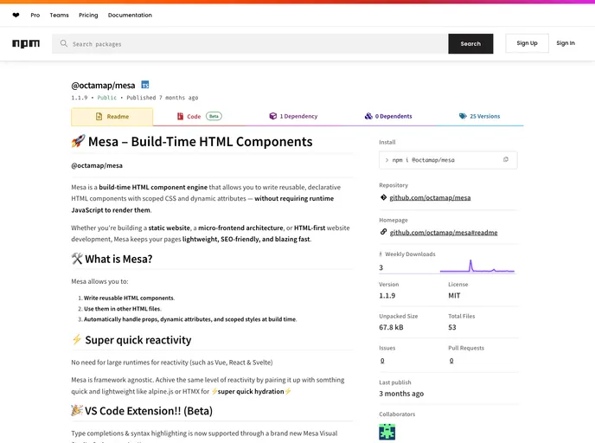Screen dimensions: 595x443
Task: Click the tools emoji beside What is Mesa?
Action: (77, 259)
